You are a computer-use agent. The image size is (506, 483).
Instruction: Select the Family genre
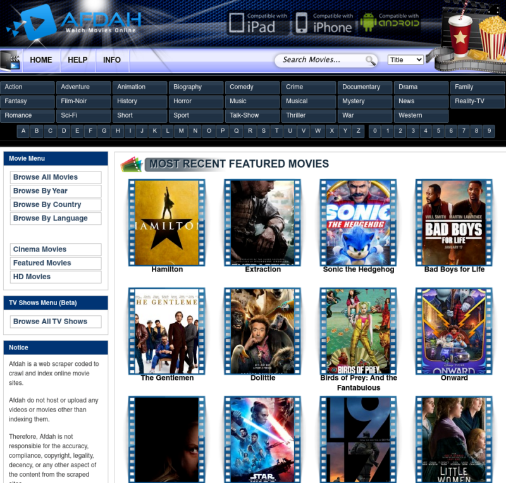[x=478, y=87]
